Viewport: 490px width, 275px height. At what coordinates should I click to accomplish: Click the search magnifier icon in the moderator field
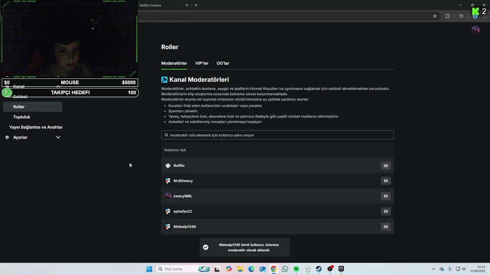click(x=166, y=135)
